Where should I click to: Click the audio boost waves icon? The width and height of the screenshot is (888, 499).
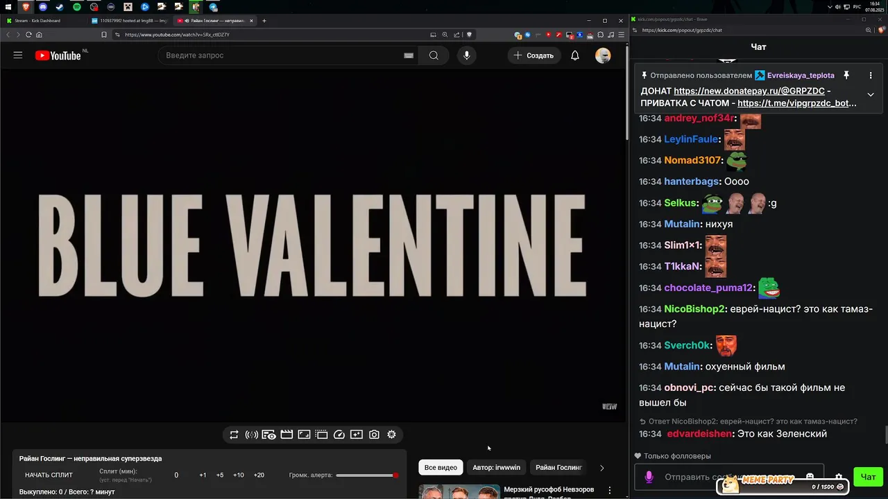252,435
